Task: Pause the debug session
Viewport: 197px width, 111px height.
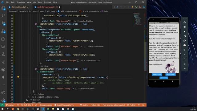Action: click(x=117, y=7)
